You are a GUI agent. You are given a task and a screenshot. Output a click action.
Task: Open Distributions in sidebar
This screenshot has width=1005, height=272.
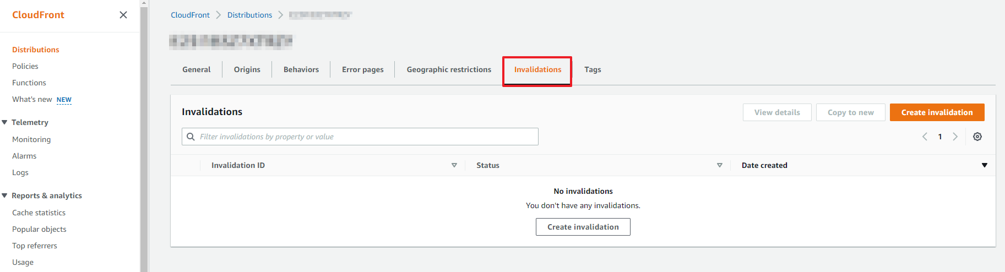36,50
